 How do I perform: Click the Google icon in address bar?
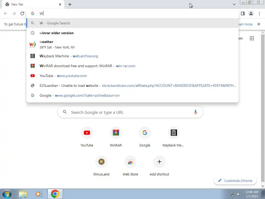[x=33, y=13]
